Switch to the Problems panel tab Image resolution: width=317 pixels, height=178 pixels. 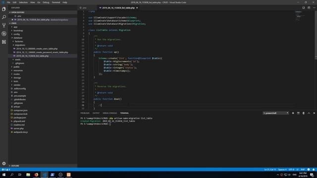(x=85, y=113)
